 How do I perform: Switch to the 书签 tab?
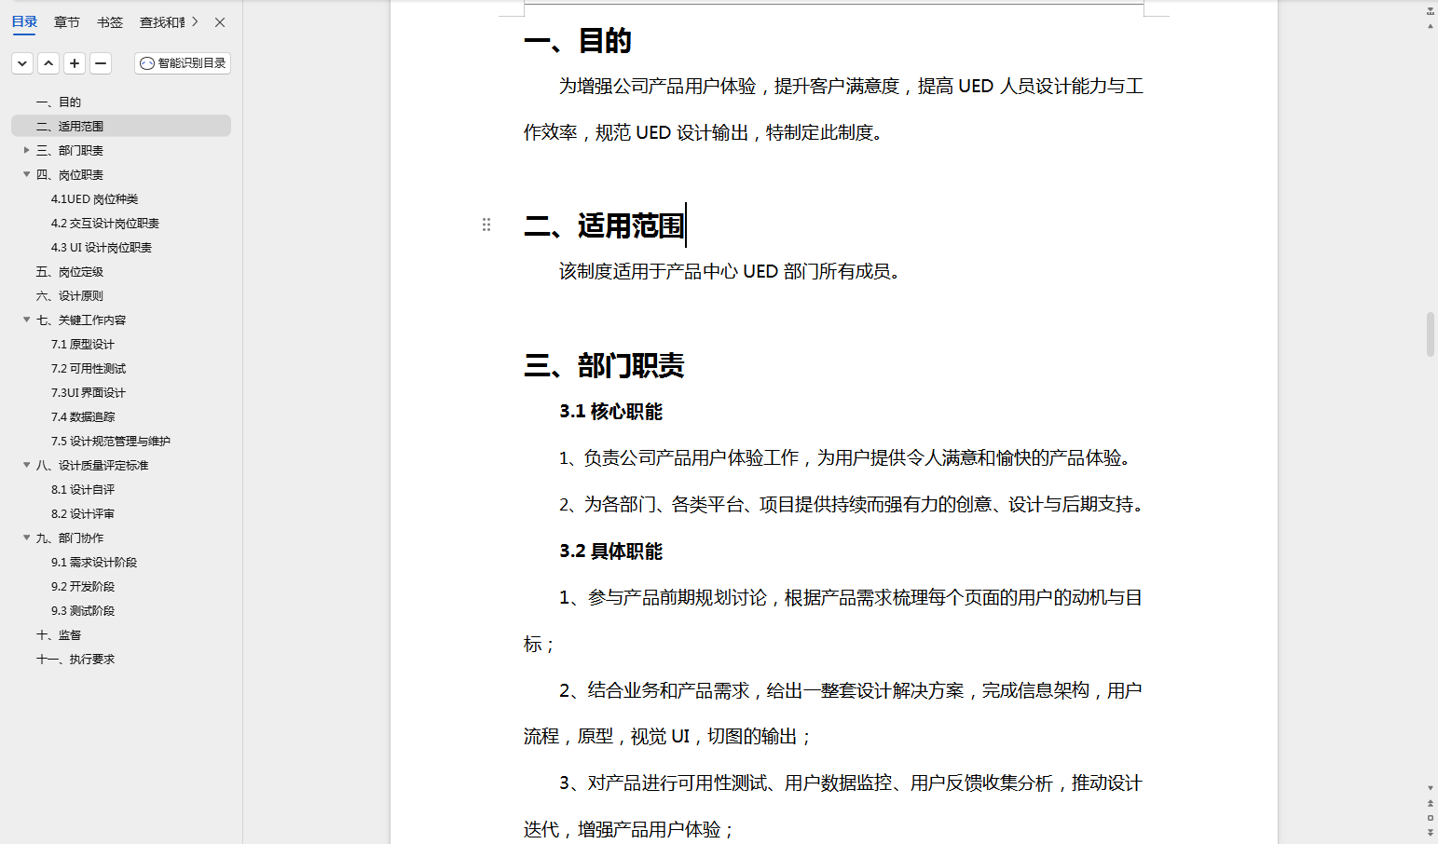point(110,22)
